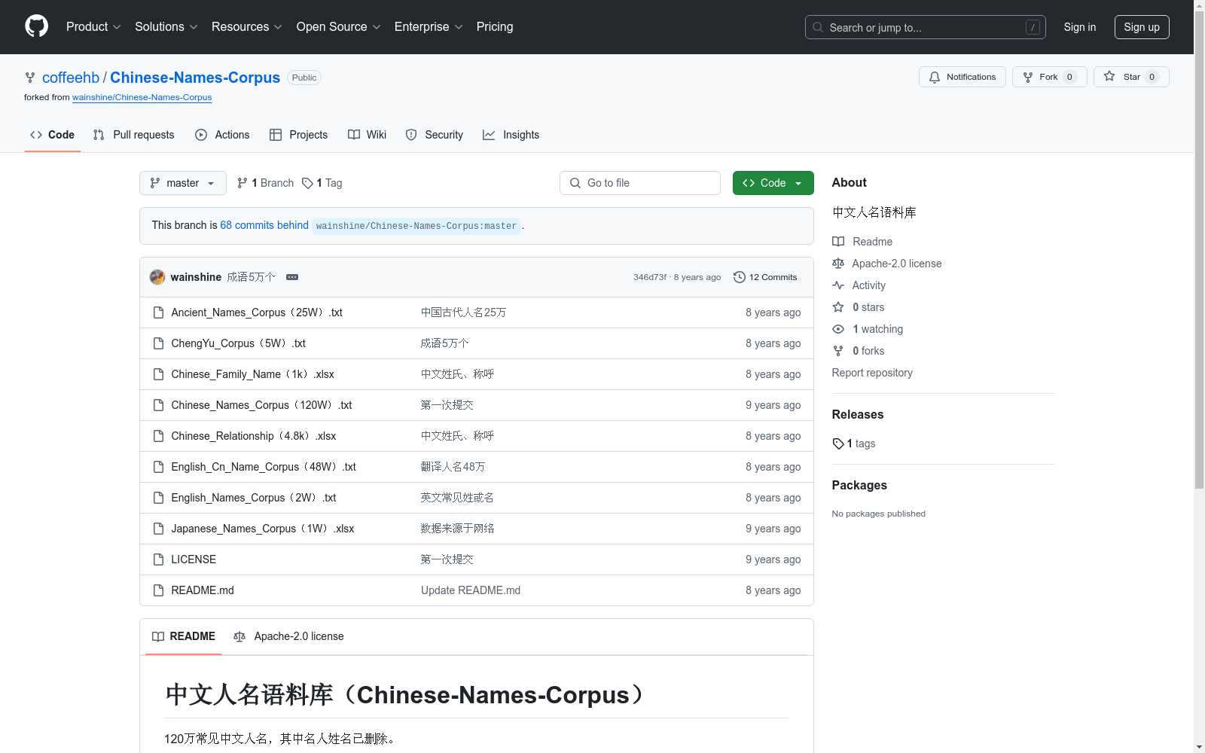
Task: Open the Security tab
Action: click(434, 135)
